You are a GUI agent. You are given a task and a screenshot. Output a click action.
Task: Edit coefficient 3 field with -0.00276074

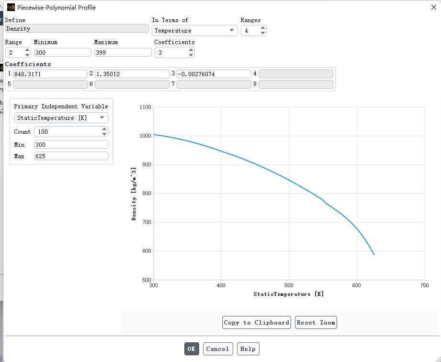[x=214, y=74]
